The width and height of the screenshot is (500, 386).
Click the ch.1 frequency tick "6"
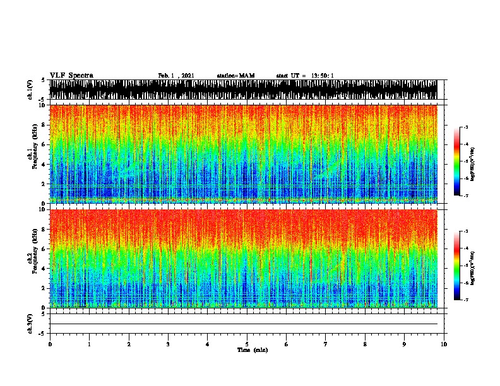44,144
